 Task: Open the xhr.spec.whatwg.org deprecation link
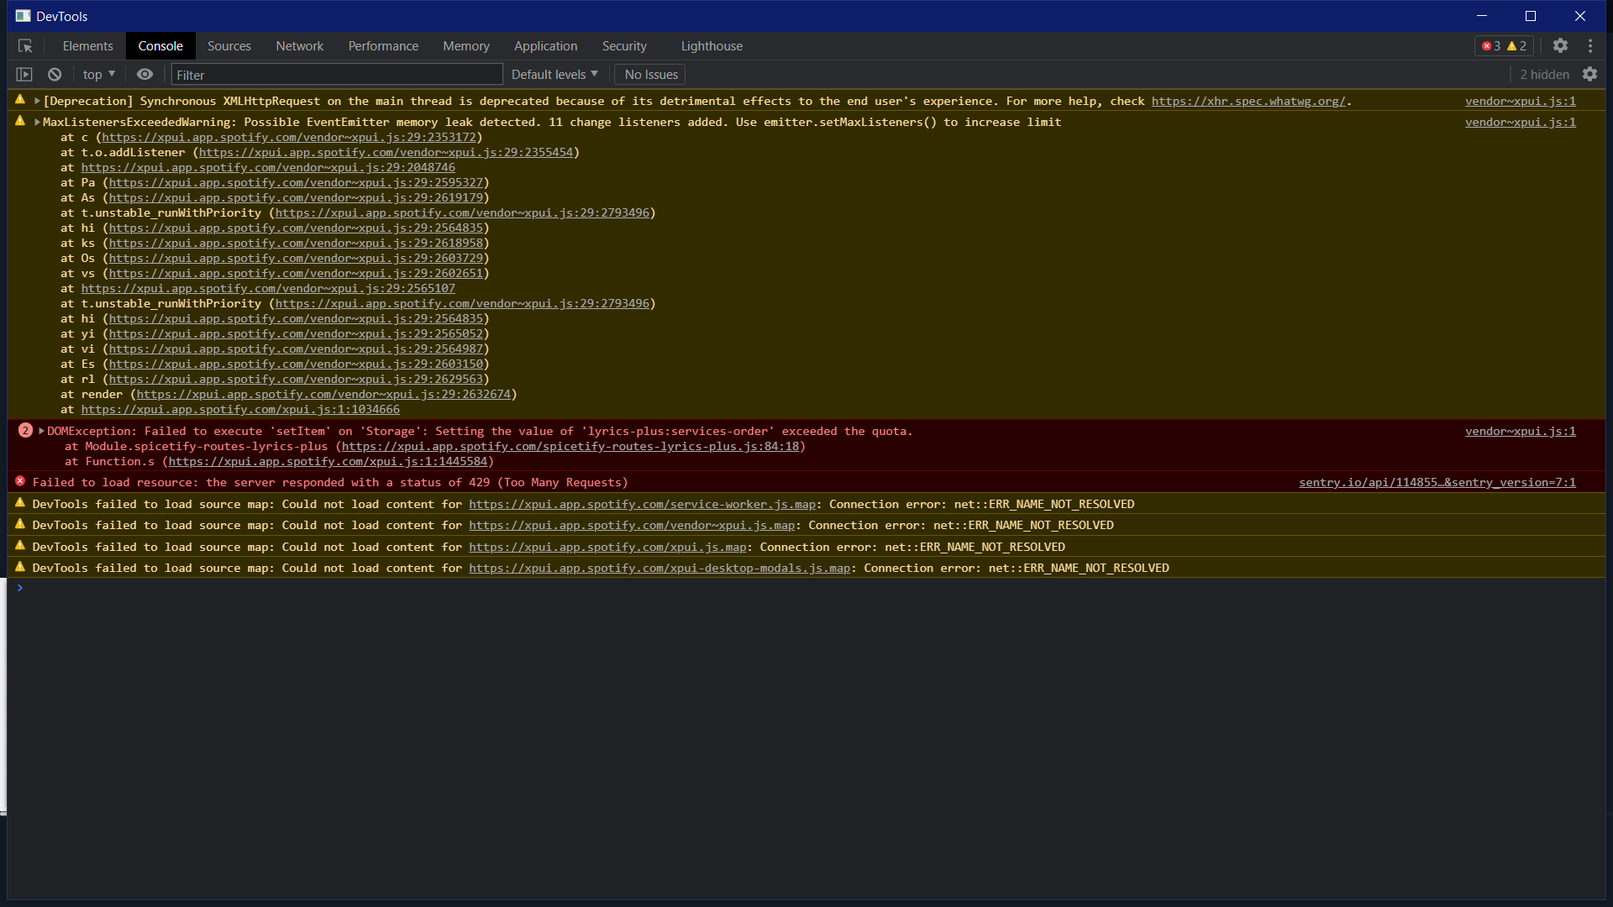(1249, 101)
